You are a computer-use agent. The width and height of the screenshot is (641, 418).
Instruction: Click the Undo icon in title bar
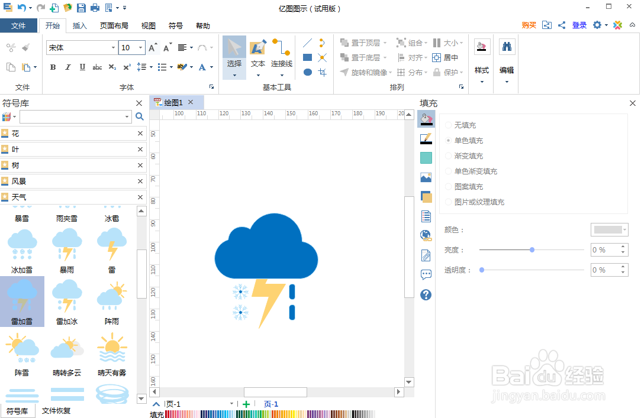pos(22,7)
